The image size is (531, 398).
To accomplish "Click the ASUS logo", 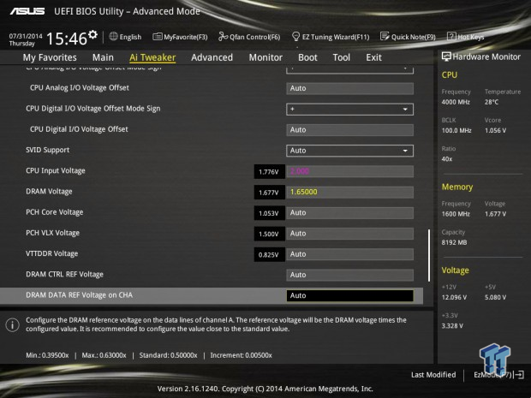I will point(27,11).
